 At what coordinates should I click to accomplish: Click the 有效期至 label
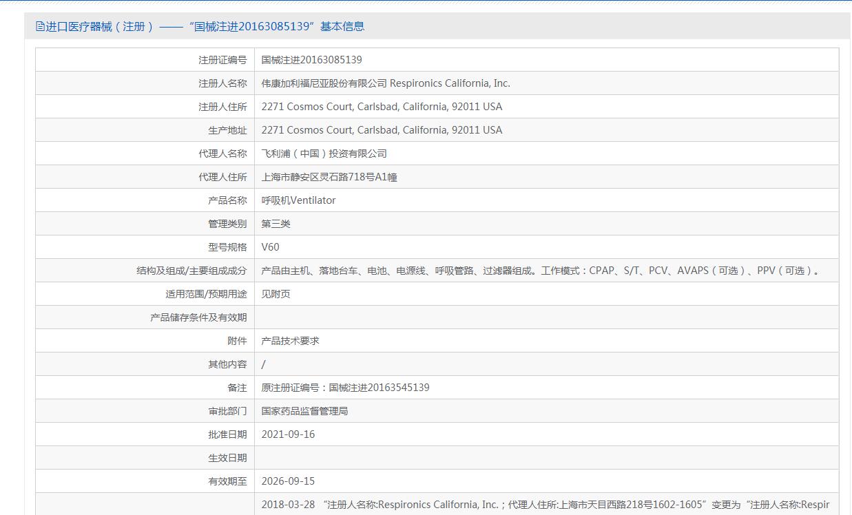[x=227, y=481]
